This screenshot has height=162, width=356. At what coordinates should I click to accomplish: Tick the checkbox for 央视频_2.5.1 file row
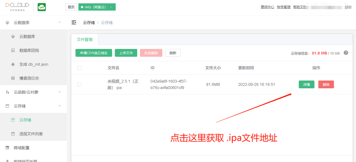click(x=80, y=84)
